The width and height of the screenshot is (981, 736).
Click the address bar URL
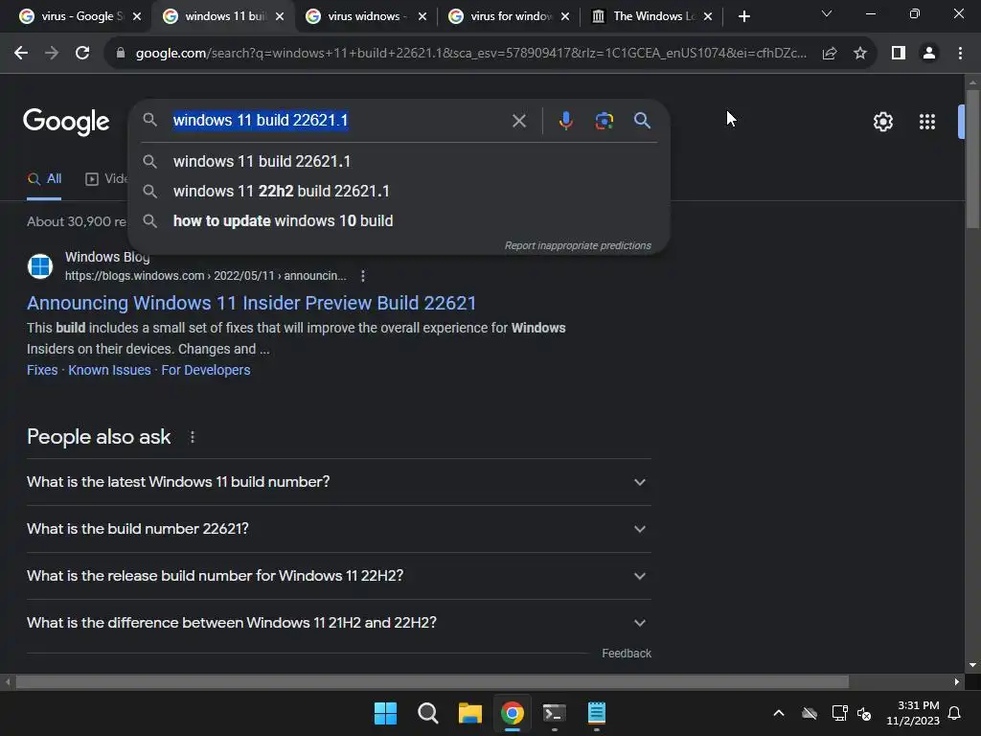coord(471,54)
